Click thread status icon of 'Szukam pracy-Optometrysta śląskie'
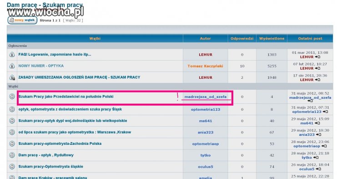 [x=12, y=167]
